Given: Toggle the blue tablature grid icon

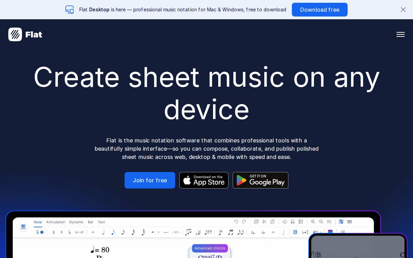Looking at the screenshot, I should tap(295, 232).
